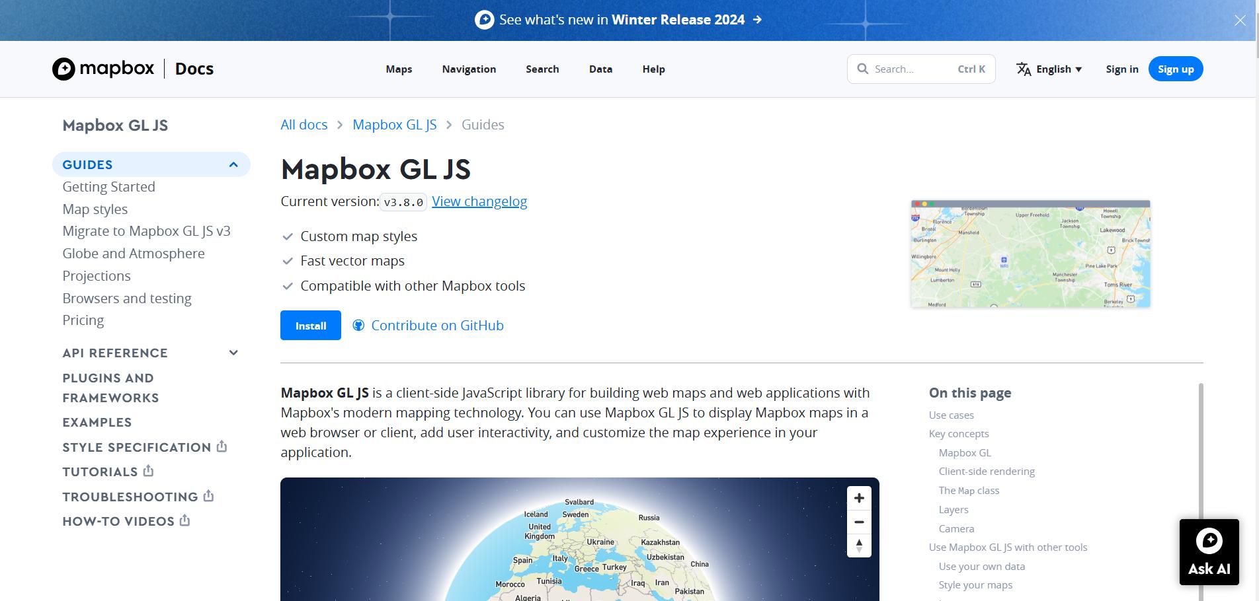Jump to The Map class subsection

pyautogui.click(x=969, y=490)
